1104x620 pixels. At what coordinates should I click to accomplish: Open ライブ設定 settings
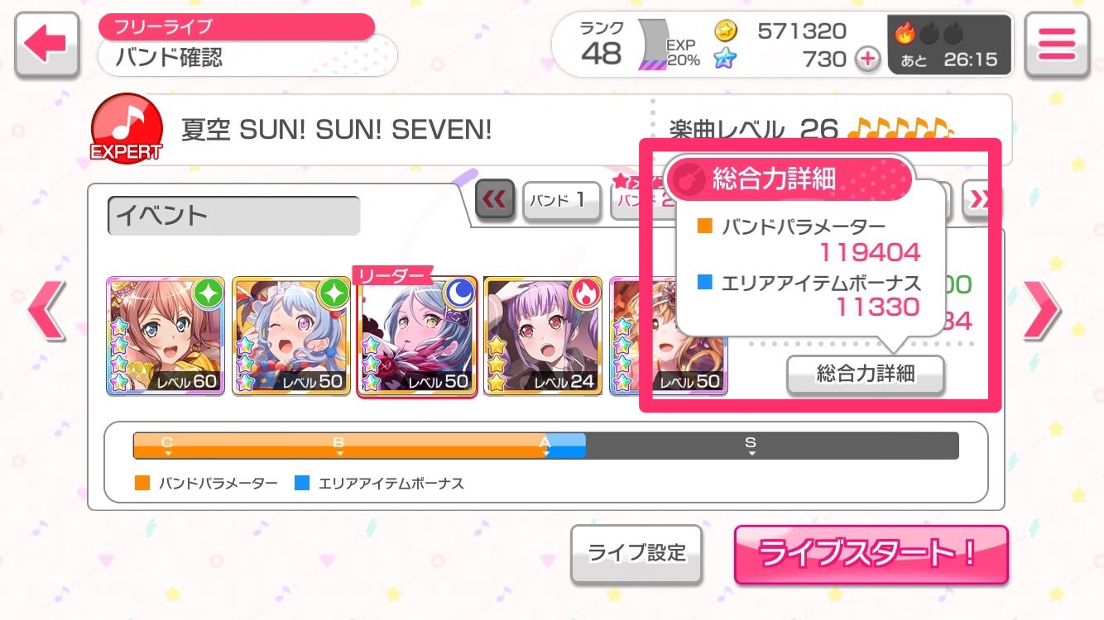(x=636, y=553)
